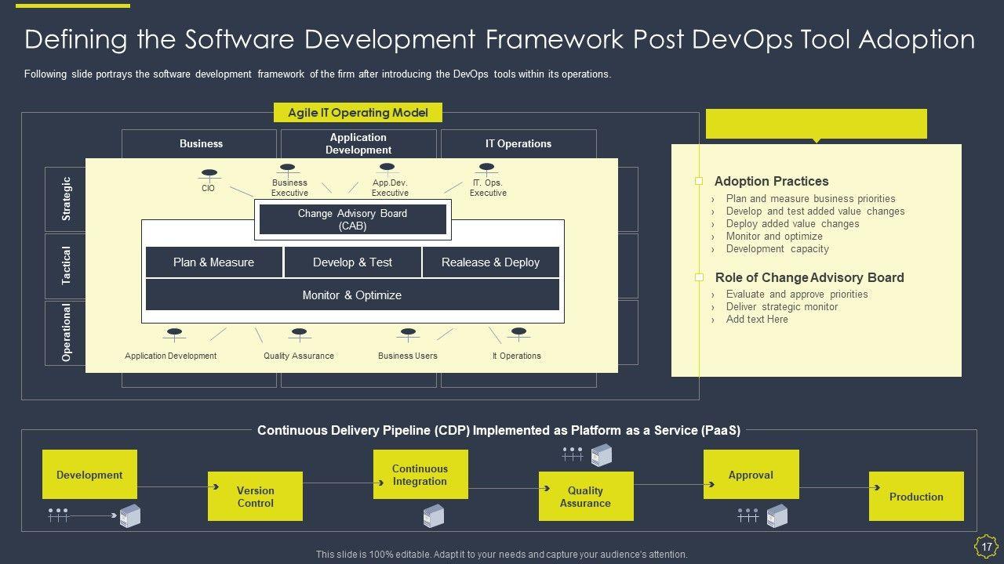The width and height of the screenshot is (1004, 564).
Task: Select the Business Executive person icon
Action: (288, 168)
